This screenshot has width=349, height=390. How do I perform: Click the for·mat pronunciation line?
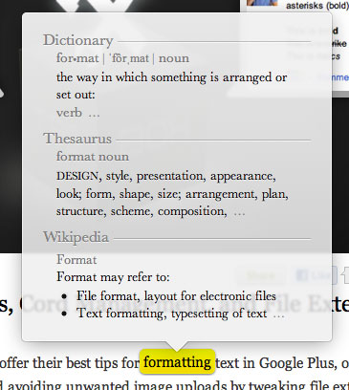pyautogui.click(x=122, y=58)
